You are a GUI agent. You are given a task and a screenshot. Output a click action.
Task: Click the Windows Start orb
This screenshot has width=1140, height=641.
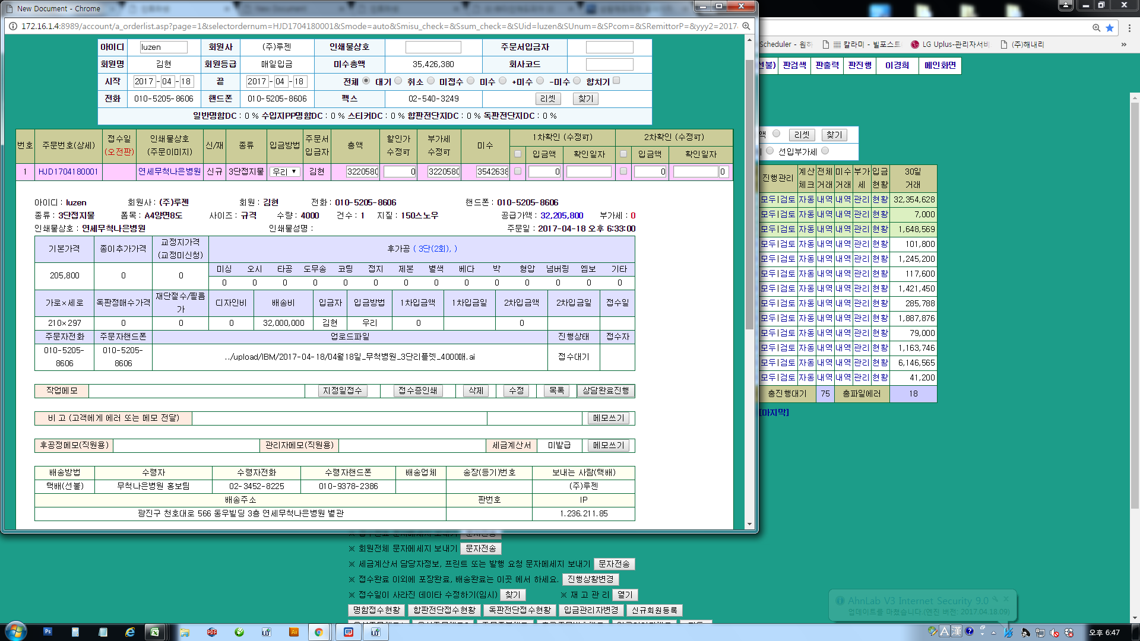(x=16, y=631)
